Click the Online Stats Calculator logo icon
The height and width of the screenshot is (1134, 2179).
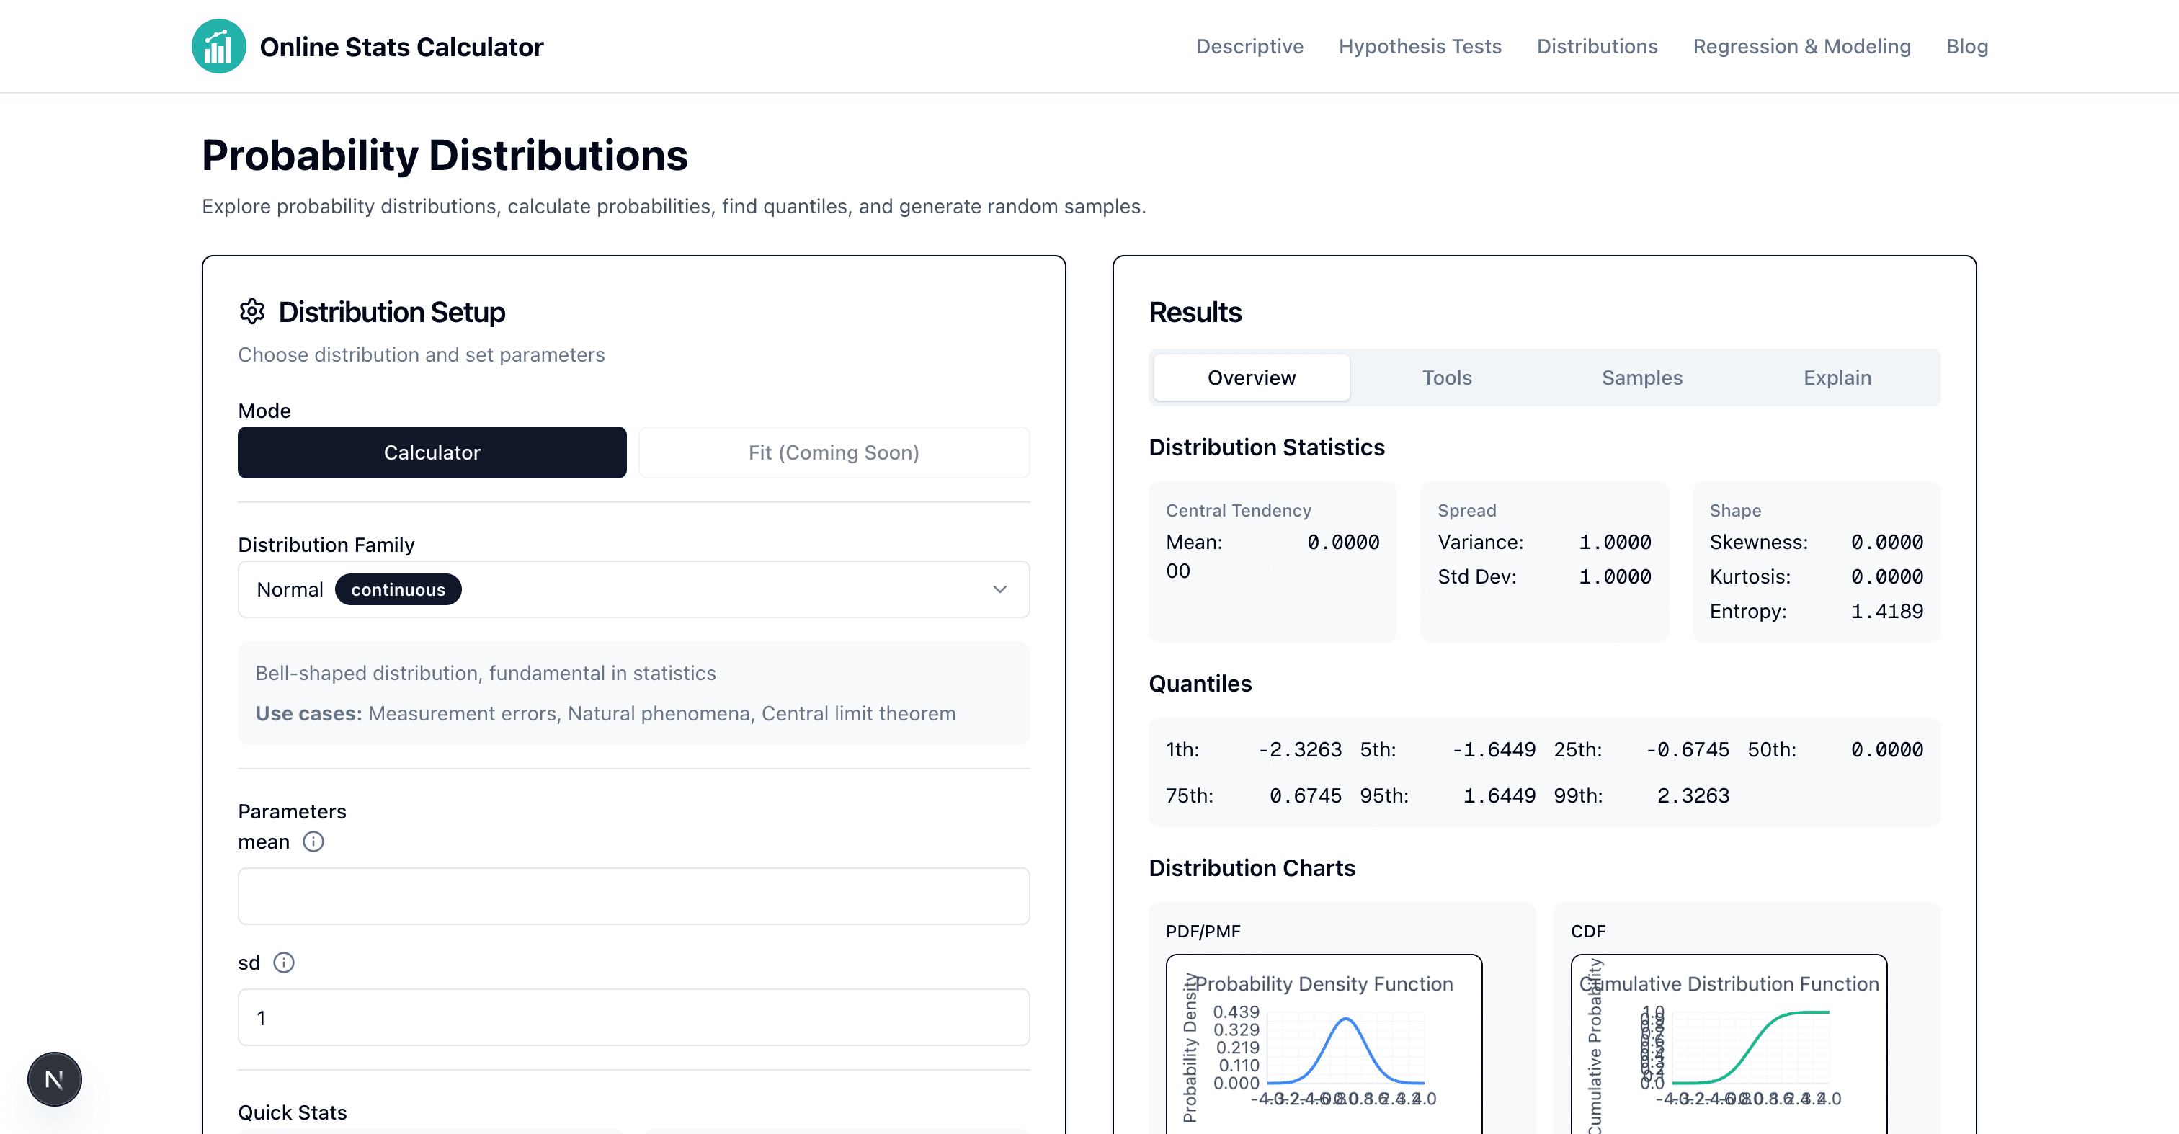[x=218, y=45]
